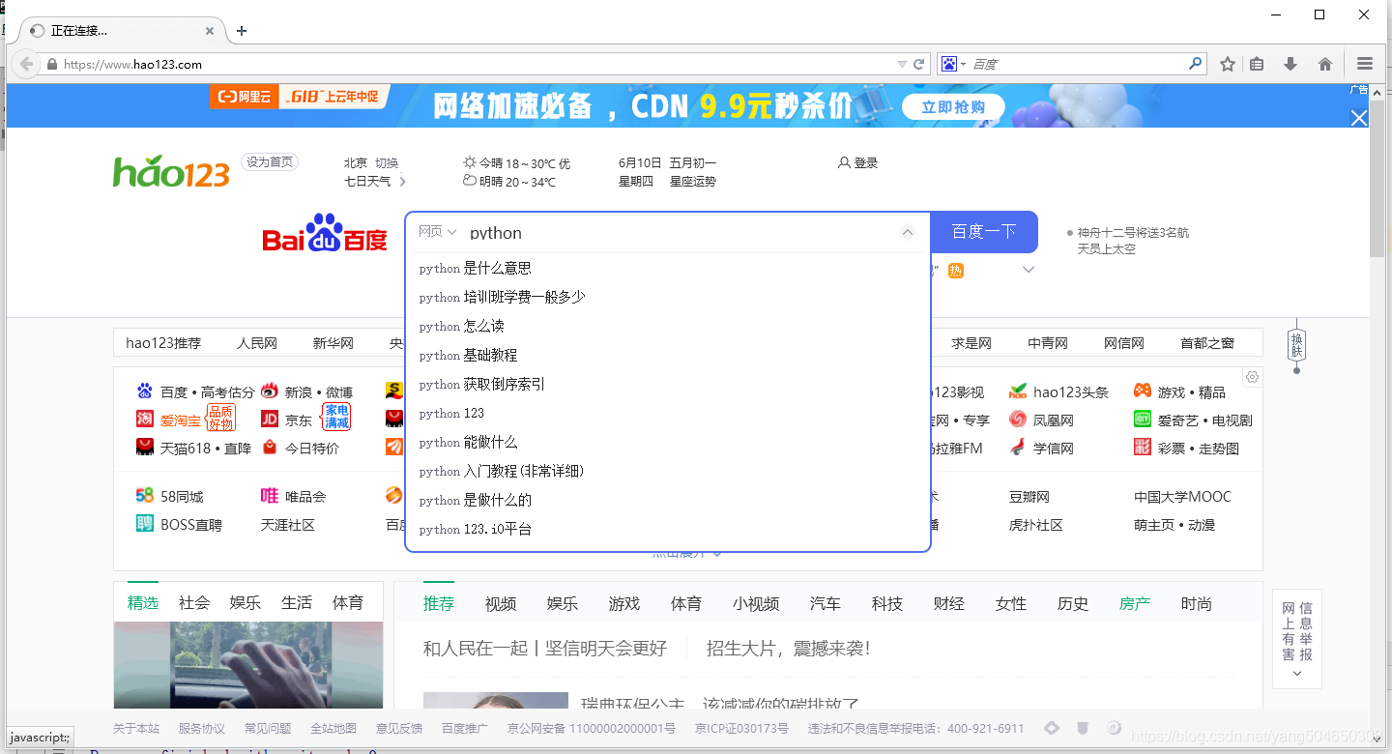1392x754 pixels.
Task: Click the 设为首页 button
Action: [x=270, y=162]
